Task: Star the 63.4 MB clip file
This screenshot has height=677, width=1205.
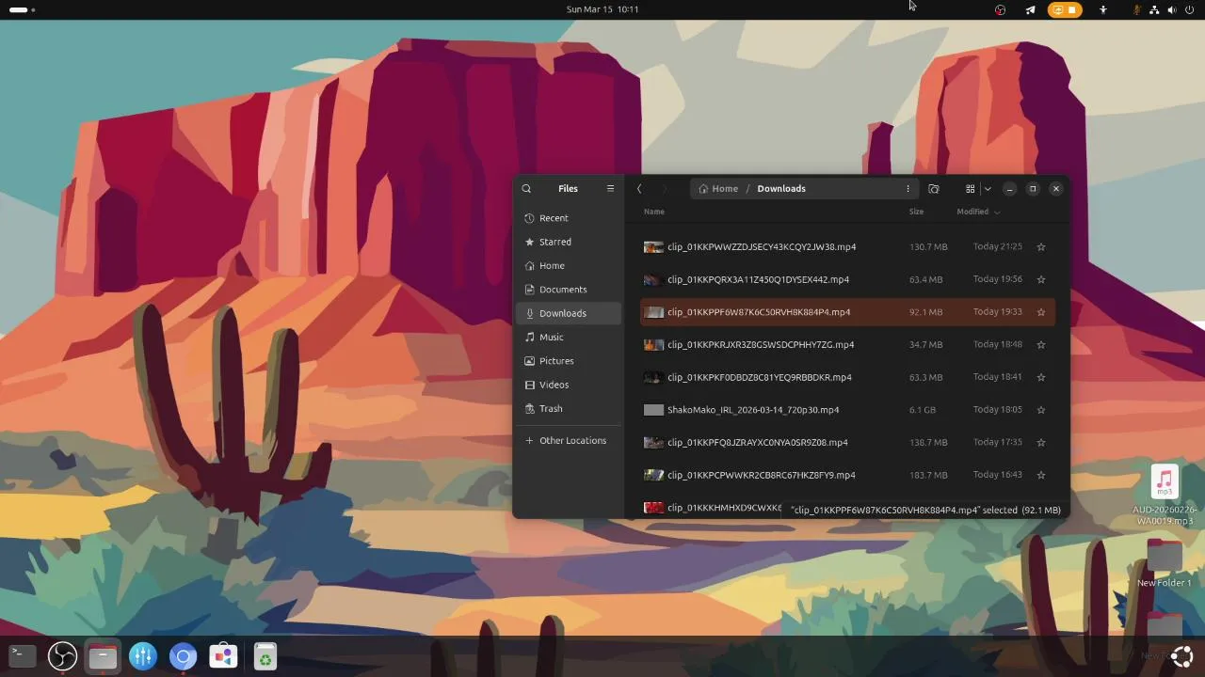Action: [x=1041, y=279]
